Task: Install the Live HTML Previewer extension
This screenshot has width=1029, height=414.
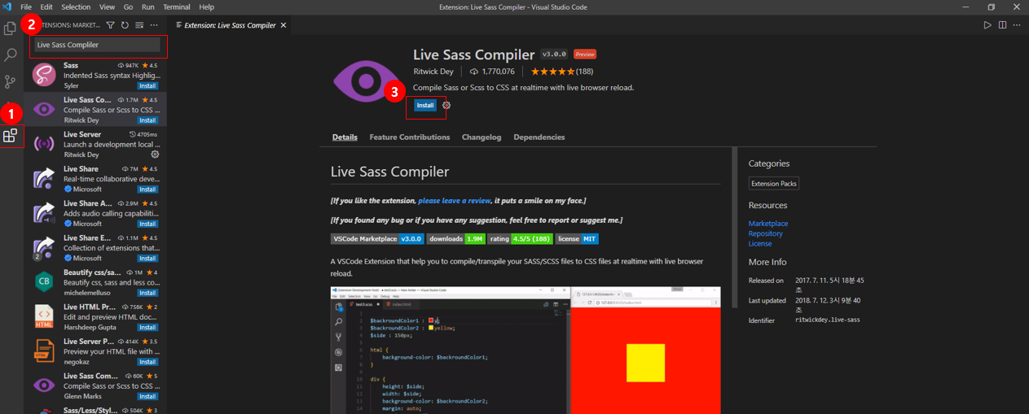Action: [147, 327]
